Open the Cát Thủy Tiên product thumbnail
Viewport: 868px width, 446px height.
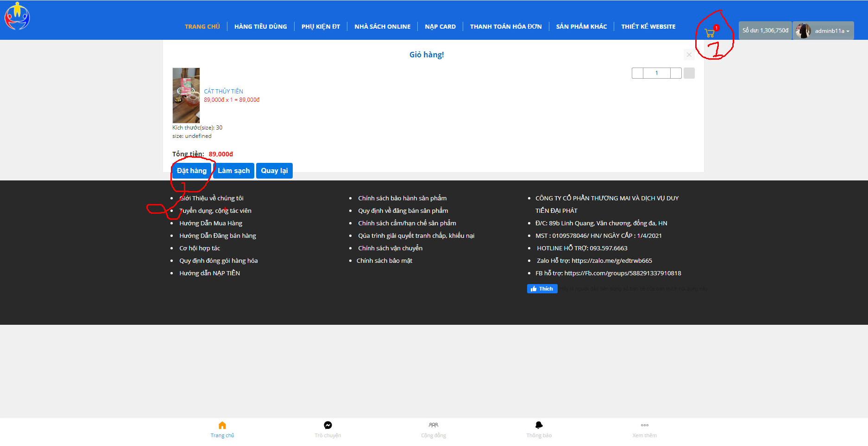coord(186,95)
